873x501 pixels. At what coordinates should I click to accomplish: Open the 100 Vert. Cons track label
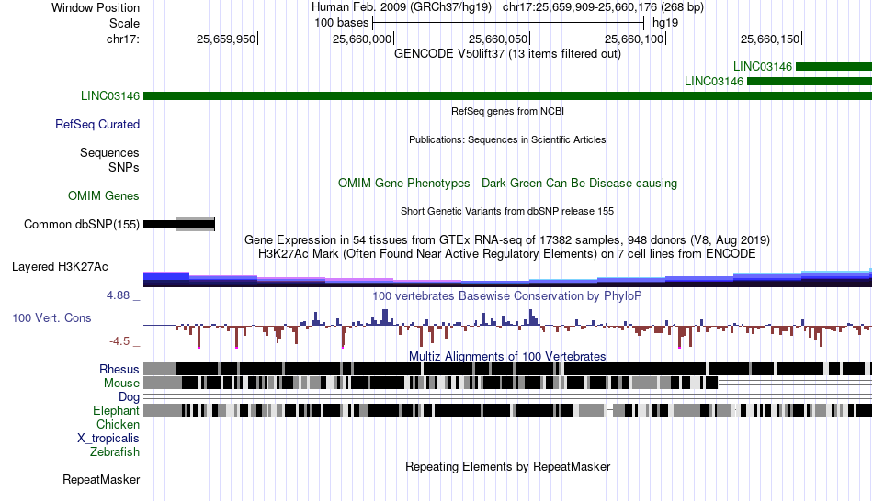(51, 317)
